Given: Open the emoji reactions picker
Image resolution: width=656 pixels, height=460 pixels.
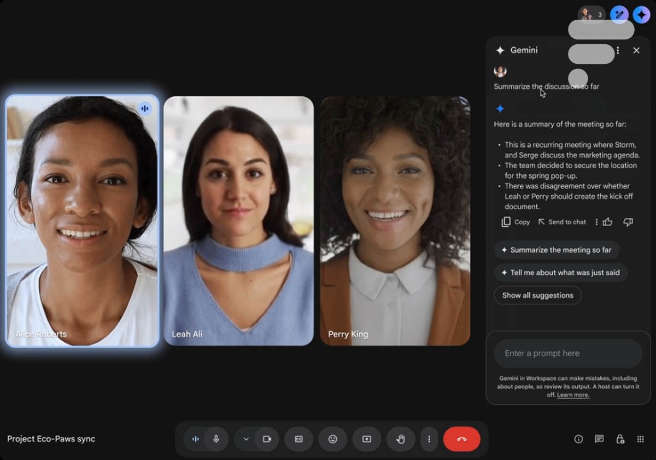Looking at the screenshot, I should [x=332, y=439].
